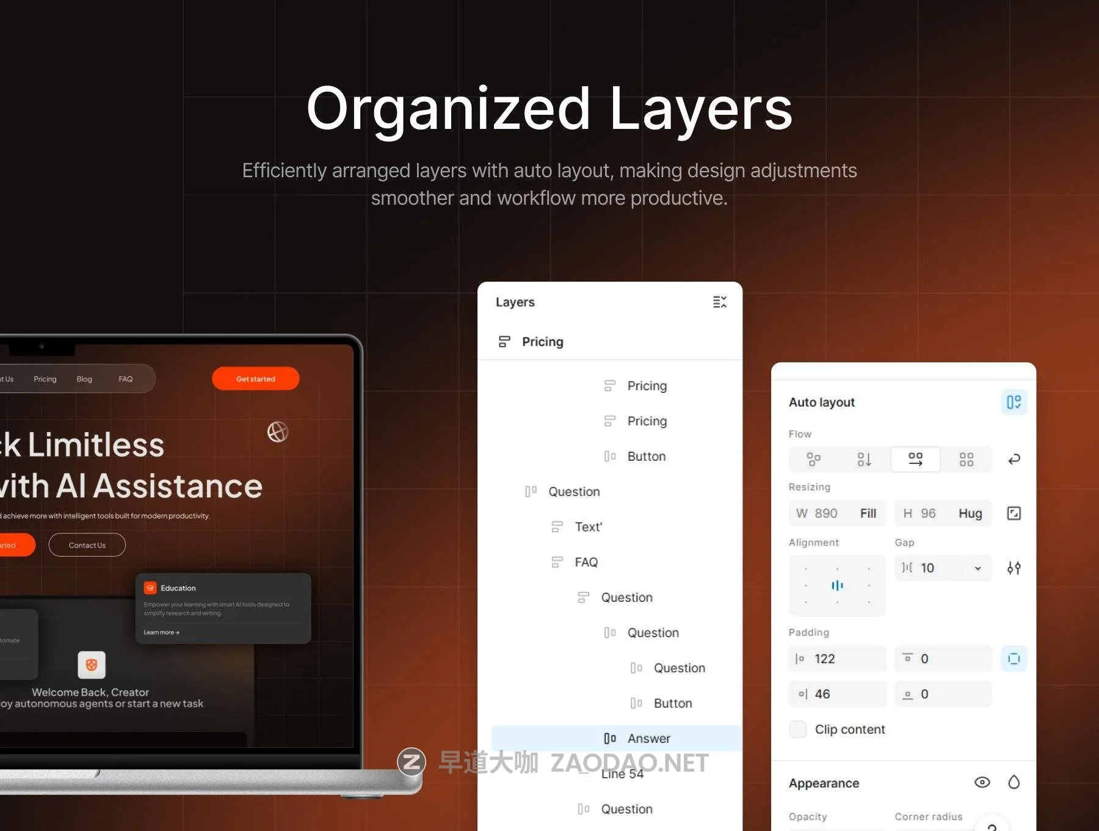Open the width Fill sizing dropdown
This screenshot has width=1099, height=831.
click(868, 513)
